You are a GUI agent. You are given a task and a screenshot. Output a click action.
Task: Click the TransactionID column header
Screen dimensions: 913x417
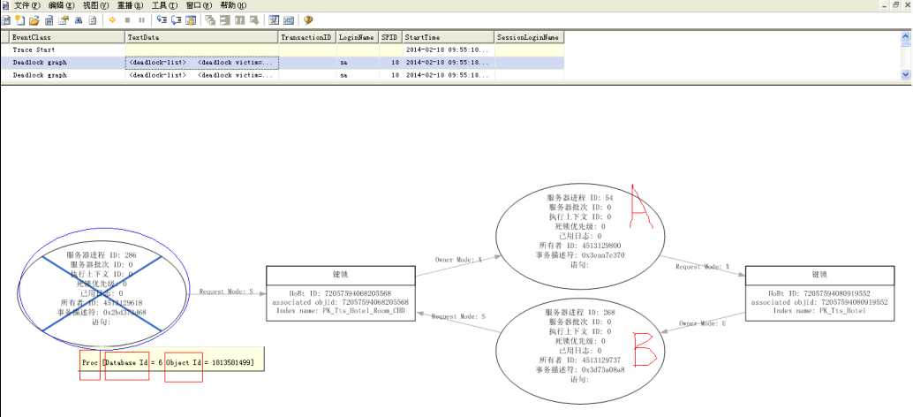(x=307, y=37)
